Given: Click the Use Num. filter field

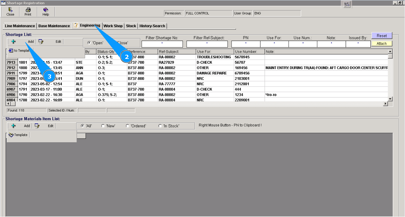Looking at the screenshot, I should coord(303,44).
